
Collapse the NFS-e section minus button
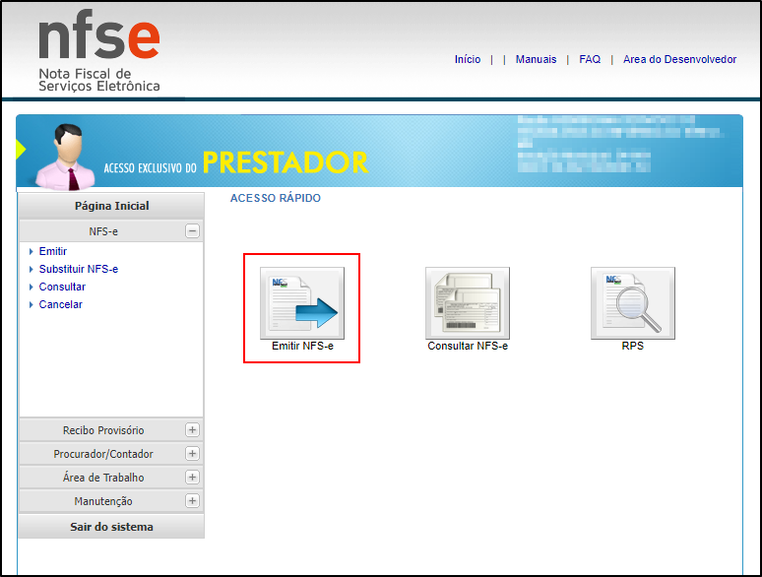(x=192, y=231)
